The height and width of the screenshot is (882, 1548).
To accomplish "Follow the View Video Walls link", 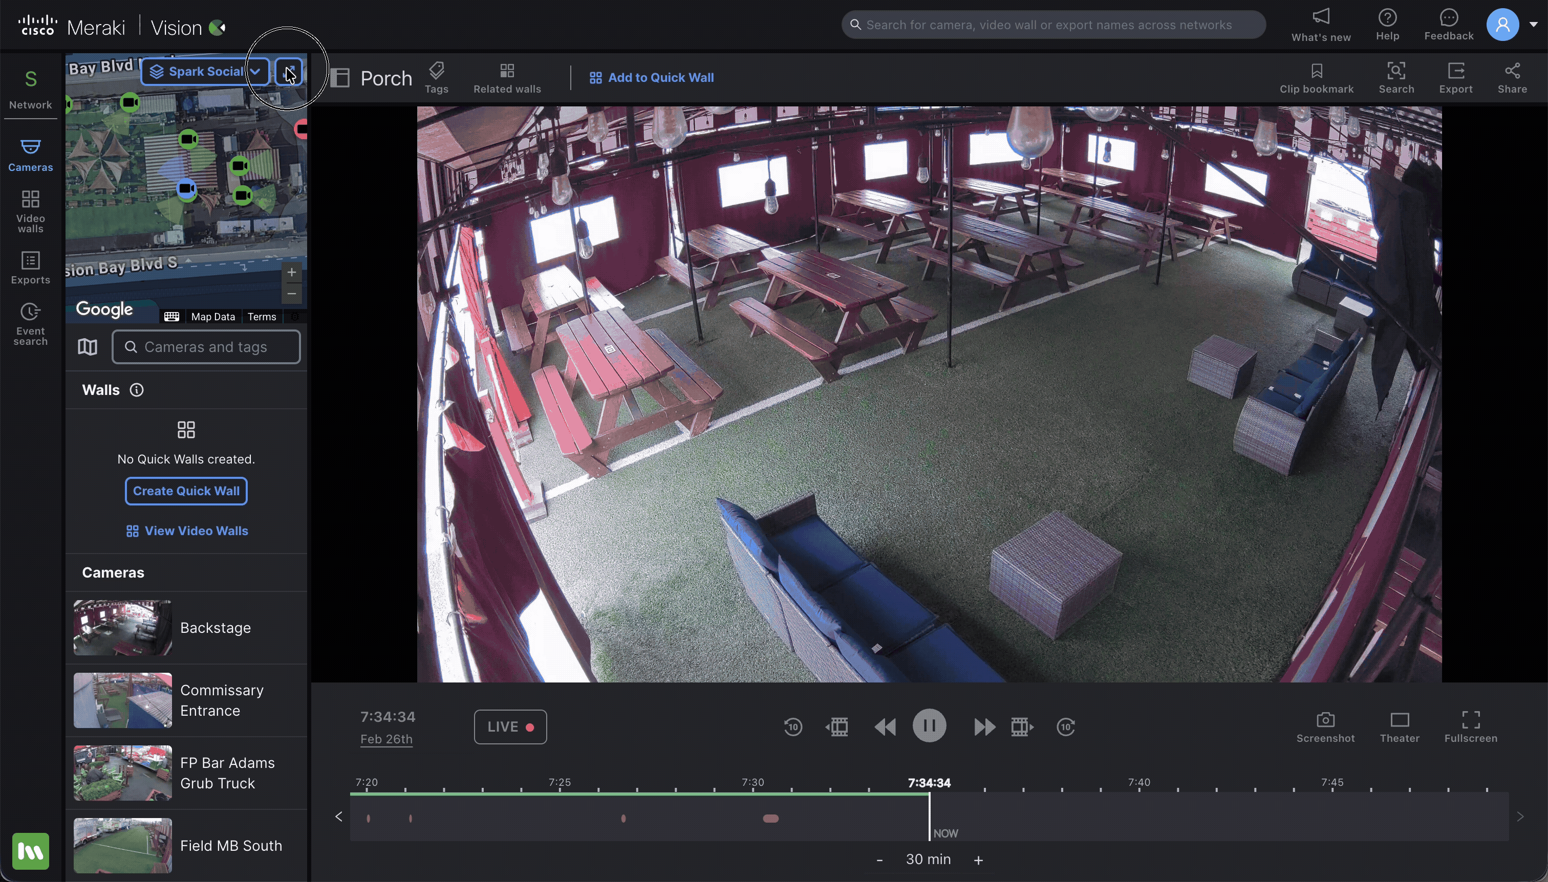I will [x=187, y=531].
